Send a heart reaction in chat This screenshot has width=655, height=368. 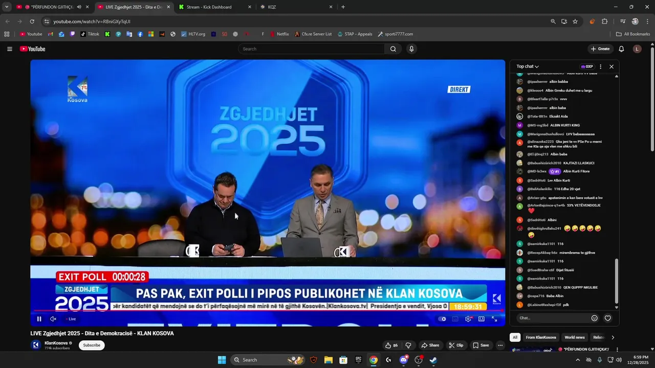(608, 318)
